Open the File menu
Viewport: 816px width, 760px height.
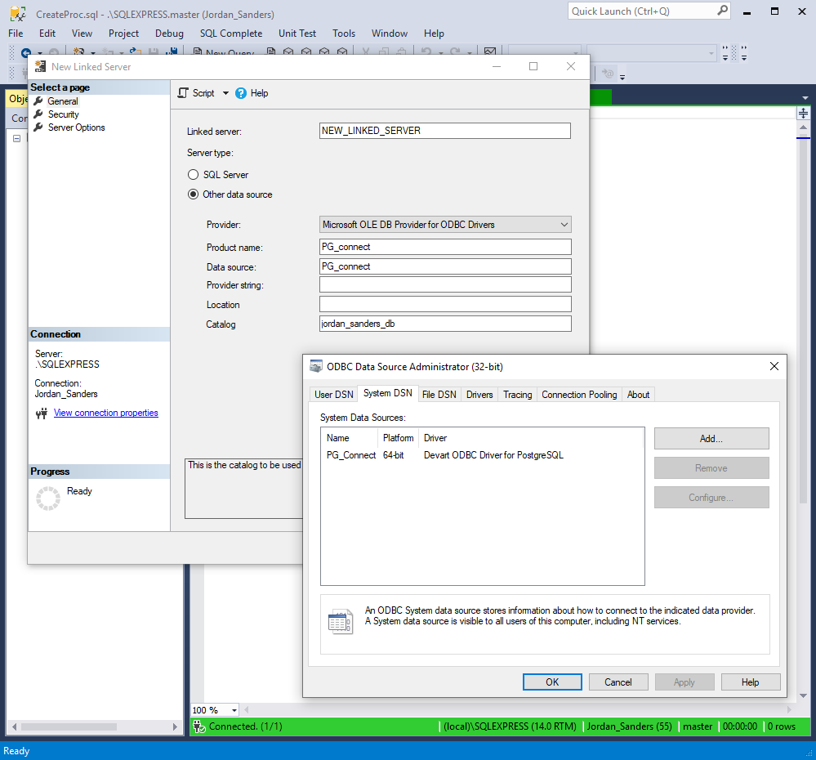(16, 34)
